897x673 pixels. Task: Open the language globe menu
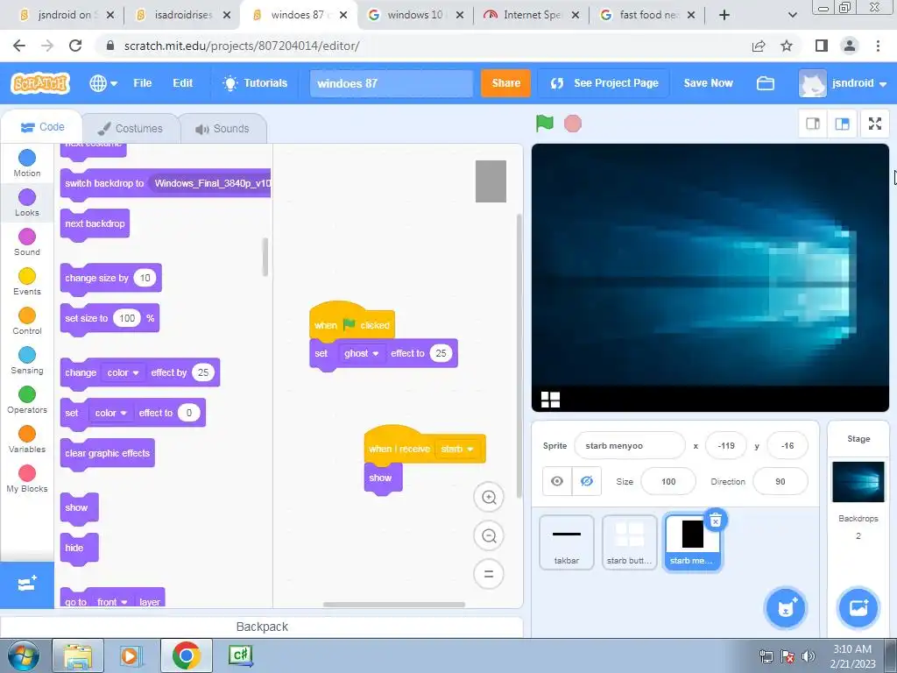point(103,83)
